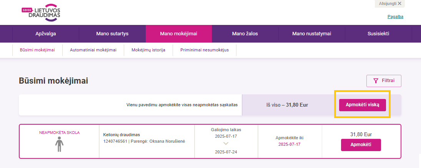Click the NEAPMOKĖTA SKOLA label
This screenshot has height=168, width=421.
point(59,132)
